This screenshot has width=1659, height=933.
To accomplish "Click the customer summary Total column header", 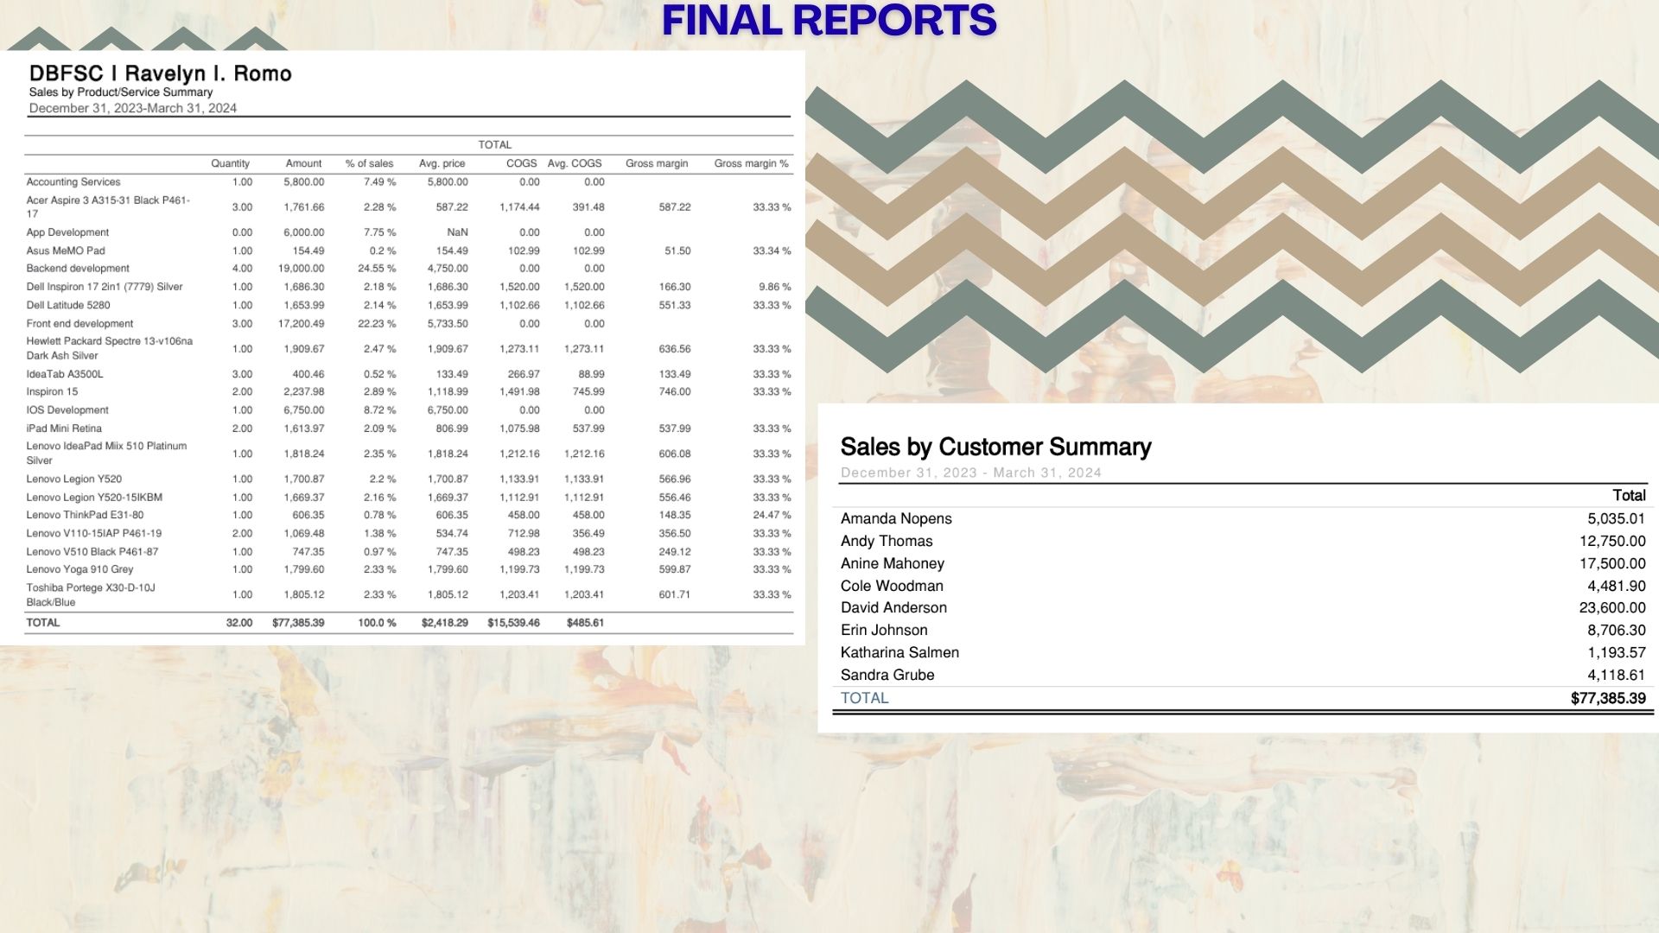I will pyautogui.click(x=1629, y=496).
